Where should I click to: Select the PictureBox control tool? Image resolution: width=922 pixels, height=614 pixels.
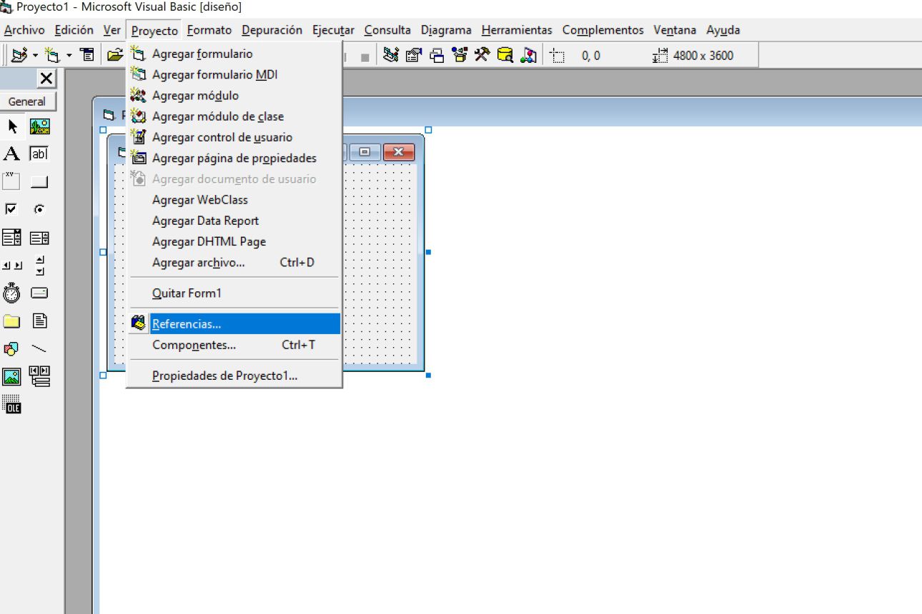pos(39,126)
